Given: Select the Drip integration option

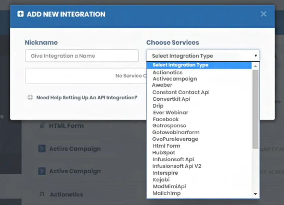Looking at the screenshot, I should (158, 106).
